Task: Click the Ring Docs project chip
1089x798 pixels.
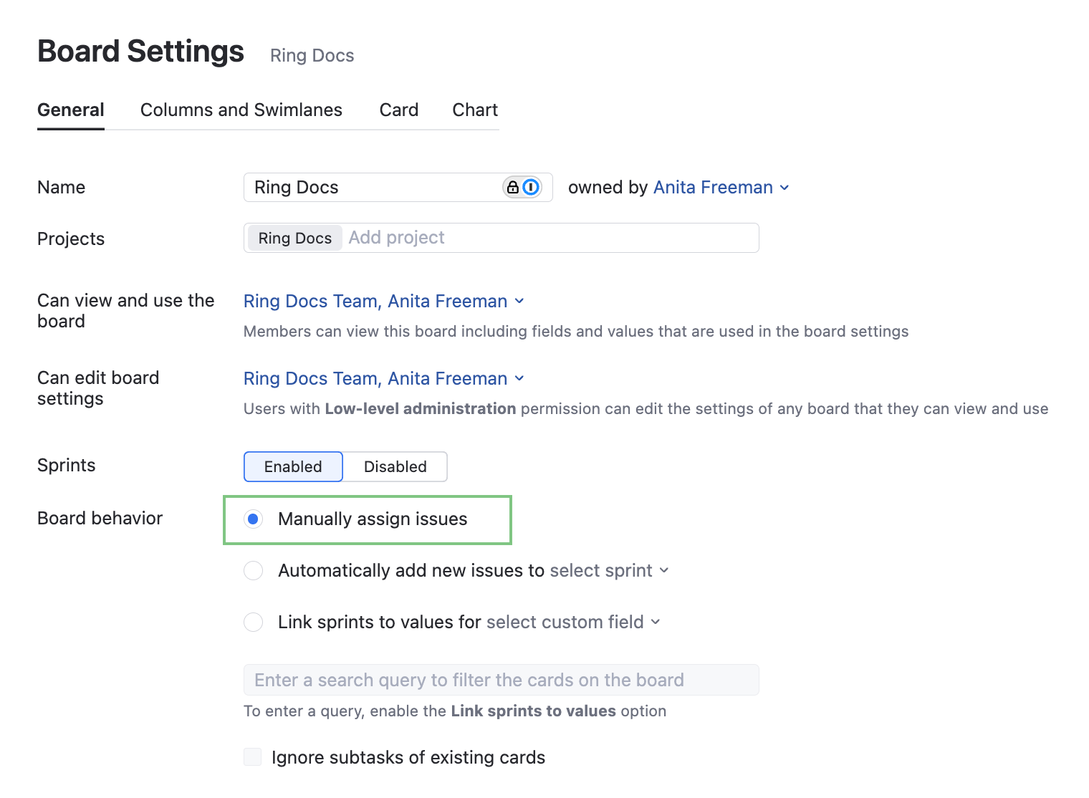Action: pyautogui.click(x=294, y=237)
